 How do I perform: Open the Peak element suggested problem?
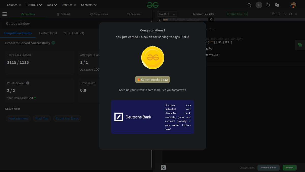point(18,118)
